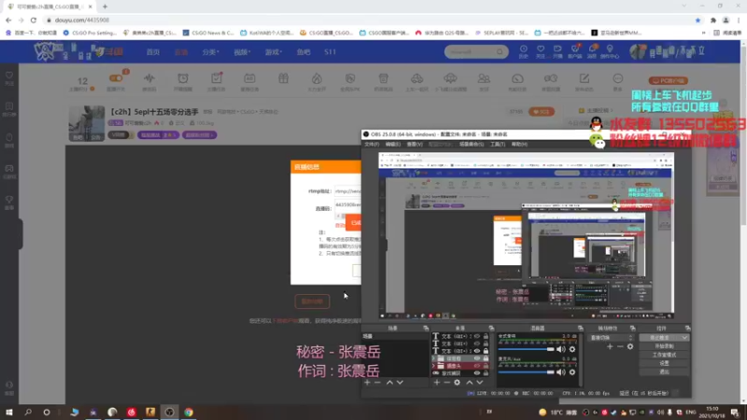Mute desktop audio speaker in OBS mixer
The height and width of the screenshot is (420, 747).
click(561, 349)
